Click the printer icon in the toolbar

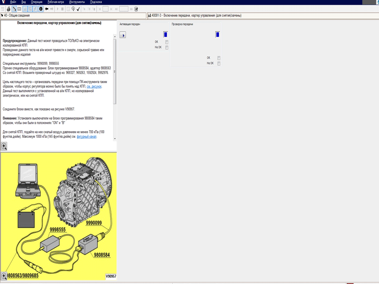[9, 9]
